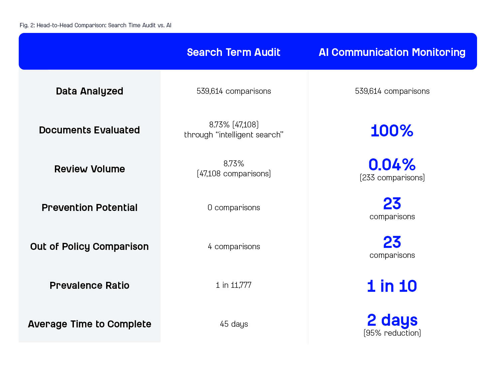
Task: Click the 'Out of Policy Comparison' row label
Action: 89,247
